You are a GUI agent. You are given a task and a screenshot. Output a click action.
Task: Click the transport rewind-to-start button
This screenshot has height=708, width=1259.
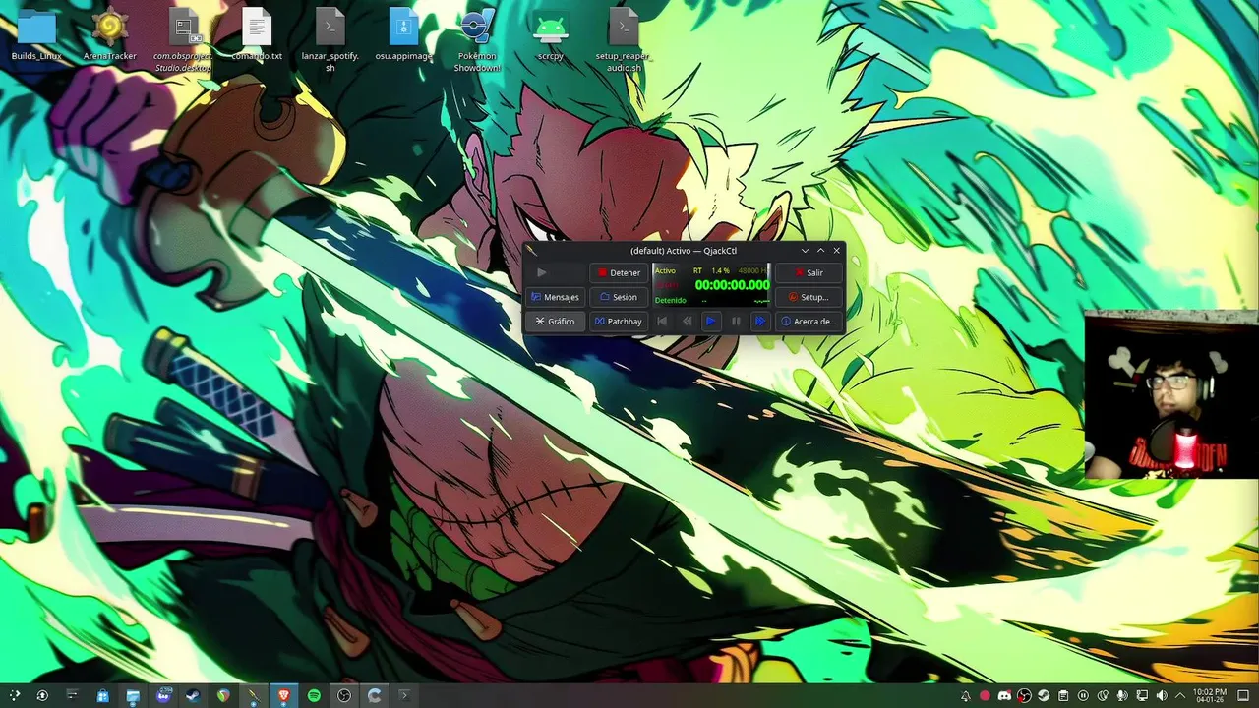click(662, 322)
